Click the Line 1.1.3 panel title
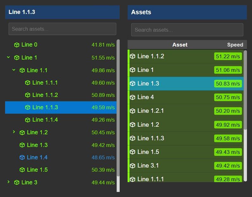 [22, 12]
